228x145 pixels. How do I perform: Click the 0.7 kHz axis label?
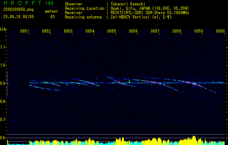point(3,120)
